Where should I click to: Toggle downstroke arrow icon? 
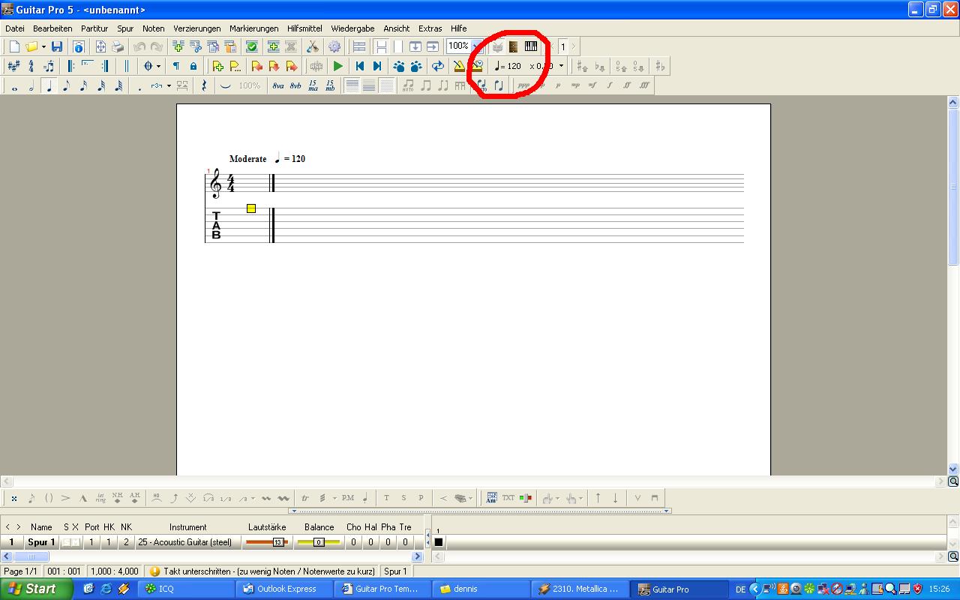click(x=615, y=498)
